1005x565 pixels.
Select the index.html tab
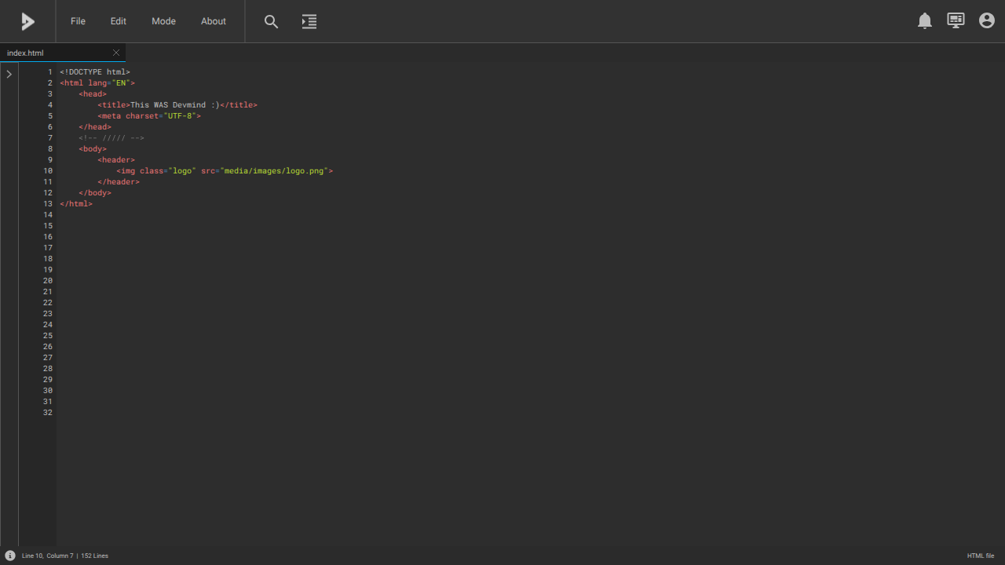(x=63, y=53)
